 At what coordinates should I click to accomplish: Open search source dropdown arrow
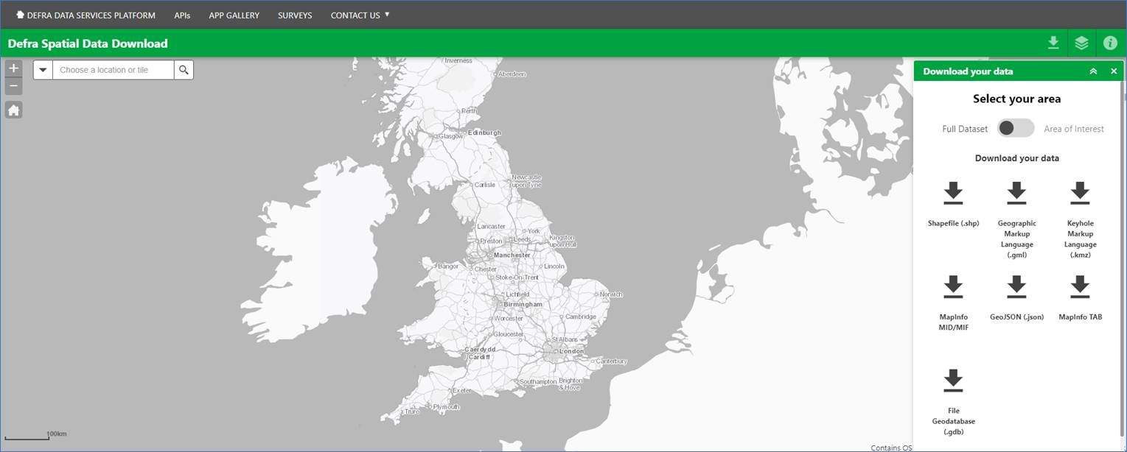tap(43, 70)
